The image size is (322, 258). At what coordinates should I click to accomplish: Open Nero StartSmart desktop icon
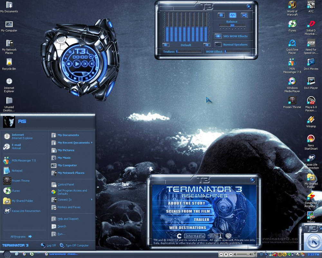[x=311, y=142]
